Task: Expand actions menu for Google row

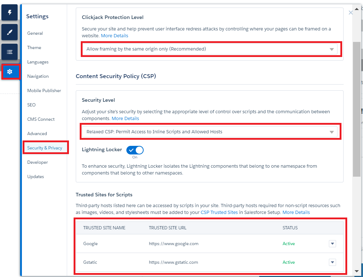Action: [332, 244]
